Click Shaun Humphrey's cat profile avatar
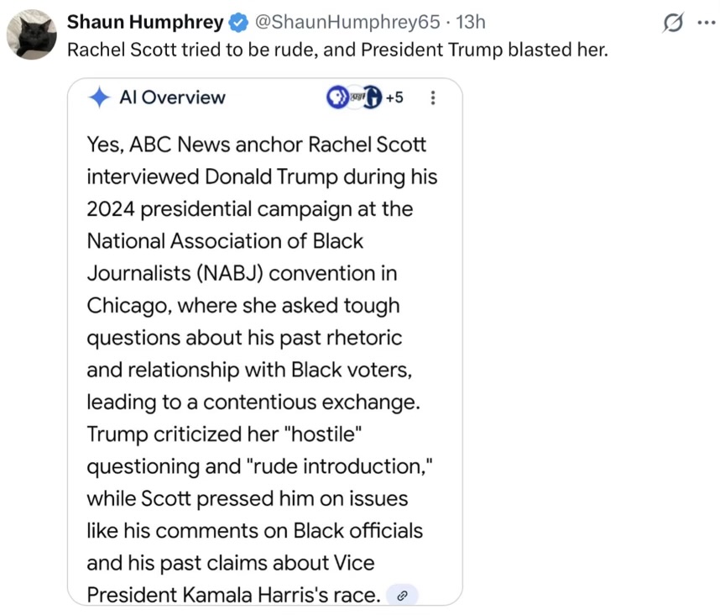This screenshot has width=720, height=615. coord(32,34)
